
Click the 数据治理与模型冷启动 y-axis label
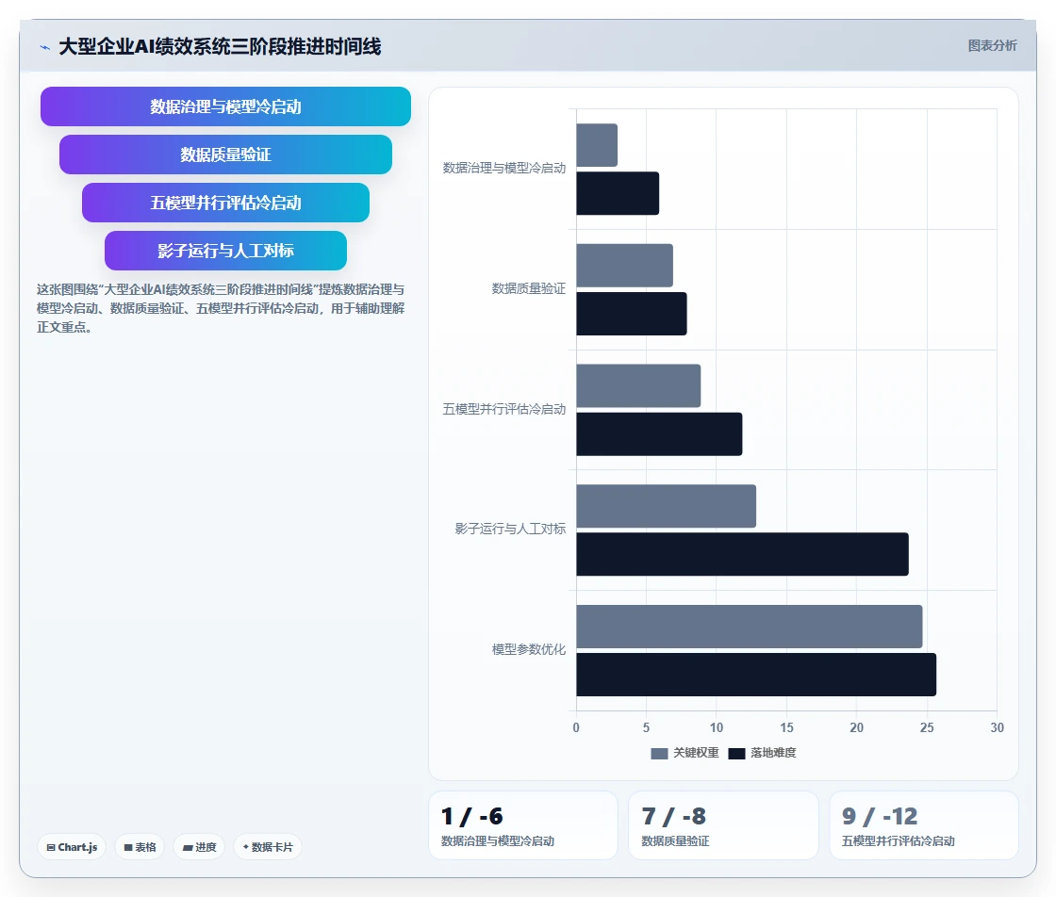503,169
